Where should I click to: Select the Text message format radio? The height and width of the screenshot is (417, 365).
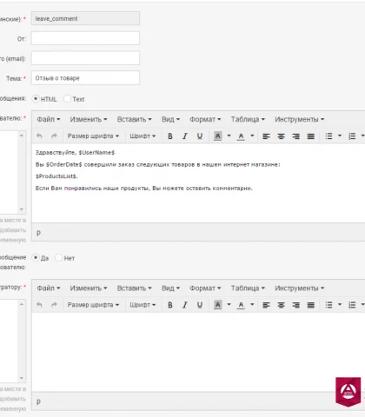(x=67, y=99)
